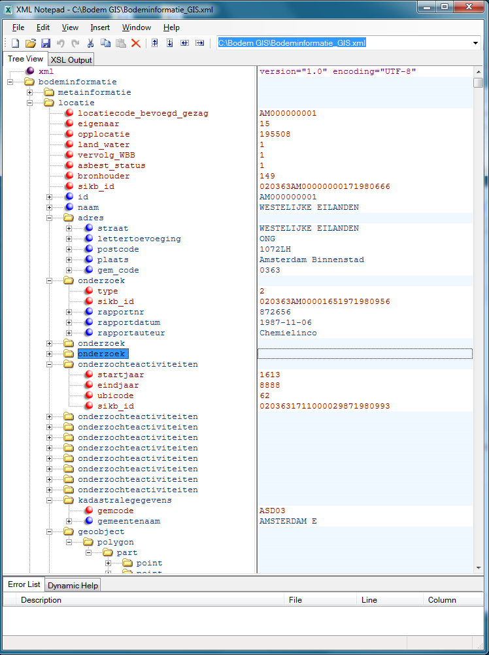Viewport: 489px width, 655px height.
Task: Click the Copy toolbar icon
Action: tap(106, 43)
